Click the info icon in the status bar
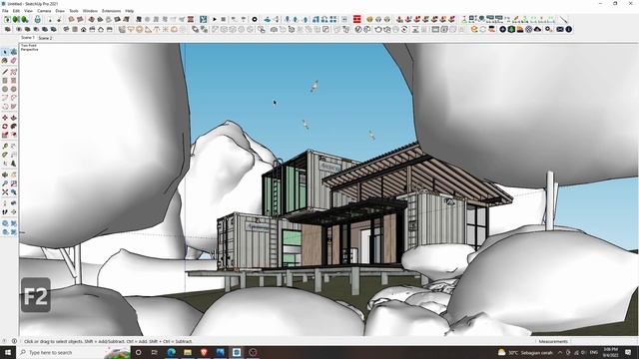The image size is (639, 359). tap(14, 341)
